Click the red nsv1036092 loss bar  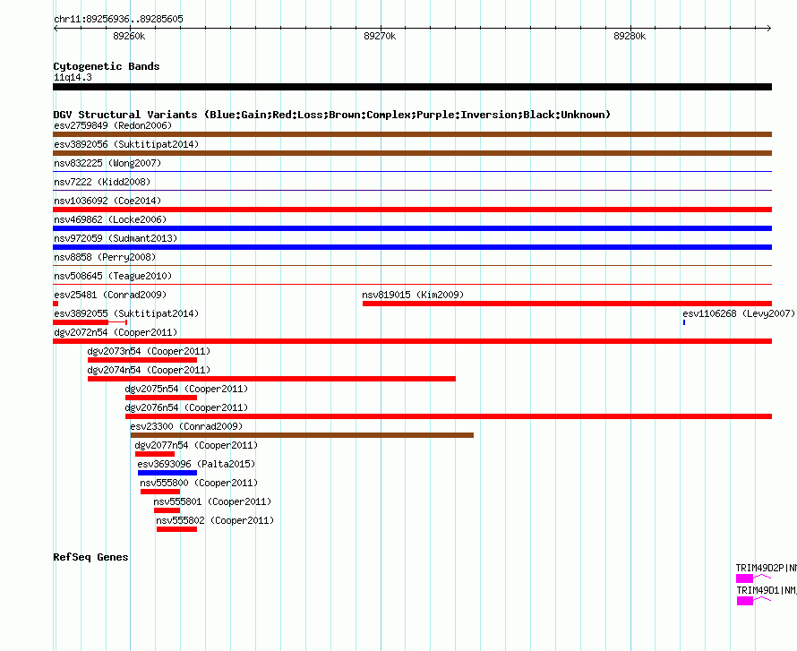pos(412,210)
